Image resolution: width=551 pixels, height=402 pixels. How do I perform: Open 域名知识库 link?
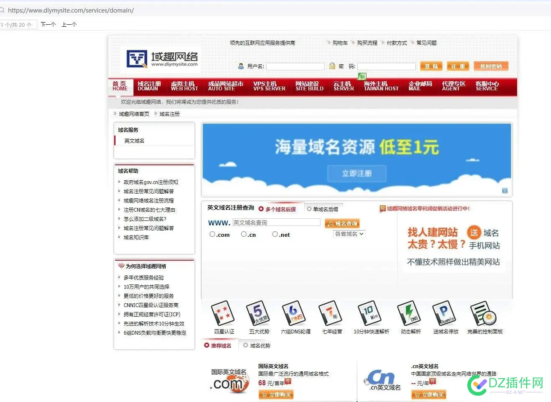[136, 237]
